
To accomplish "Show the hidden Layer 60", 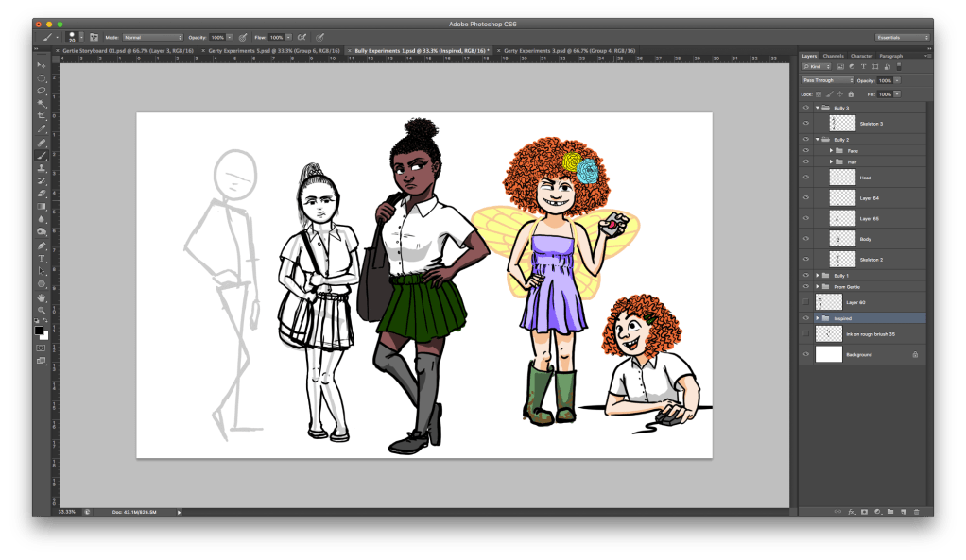I will 805,302.
